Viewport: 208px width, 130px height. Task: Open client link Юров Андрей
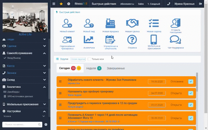[74, 95]
